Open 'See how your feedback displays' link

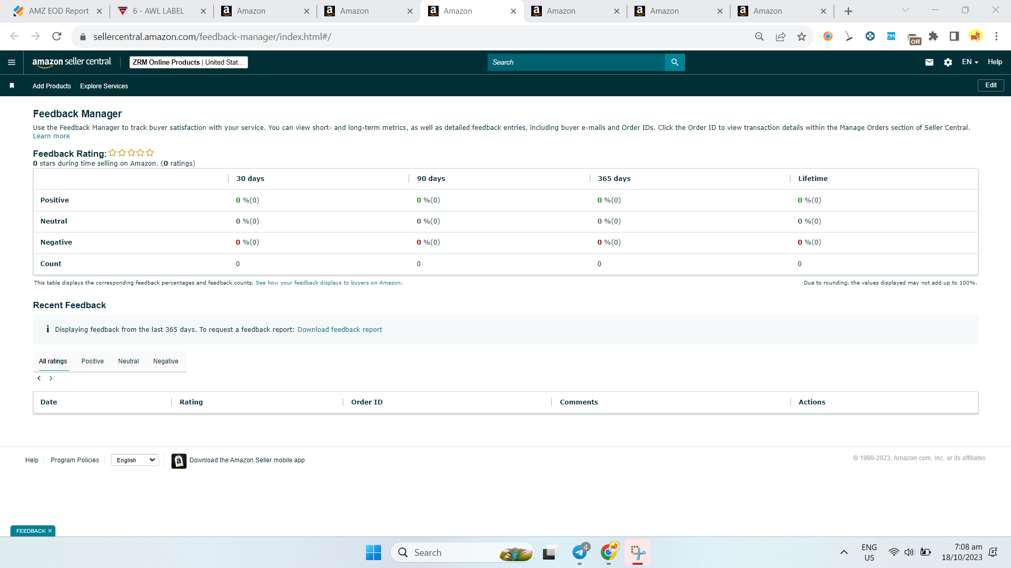tap(328, 283)
